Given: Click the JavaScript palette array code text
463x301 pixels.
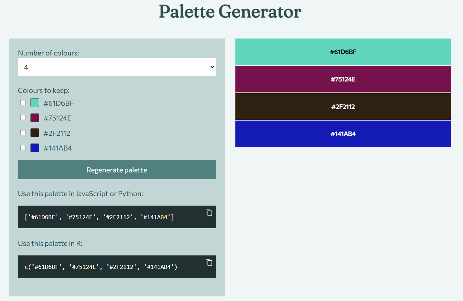Looking at the screenshot, I should pos(99,217).
